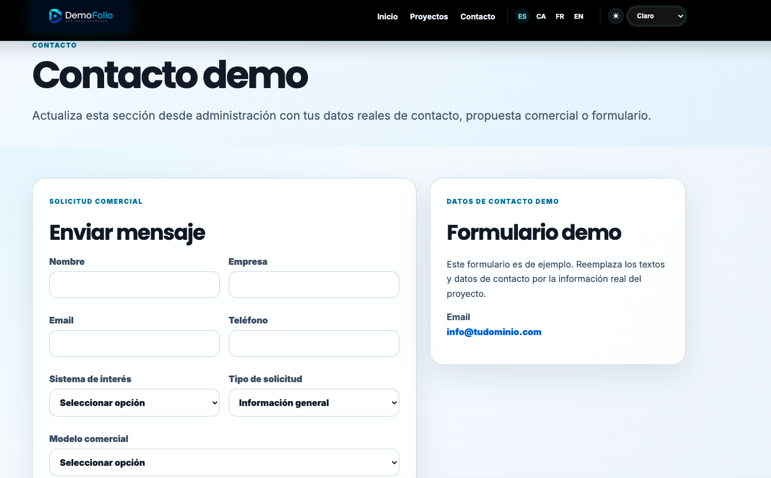Expand the Sistema de interés dropdown
Screen dimensions: 771x478
tap(135, 403)
